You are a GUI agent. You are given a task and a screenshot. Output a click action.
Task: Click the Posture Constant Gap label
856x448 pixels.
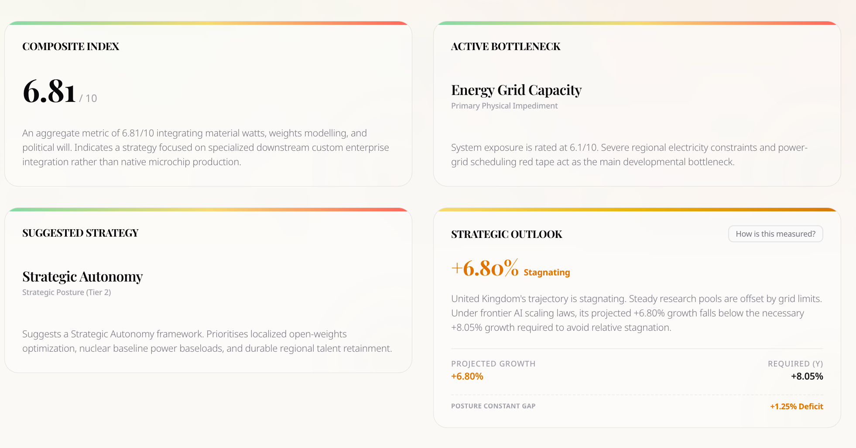tap(493, 406)
